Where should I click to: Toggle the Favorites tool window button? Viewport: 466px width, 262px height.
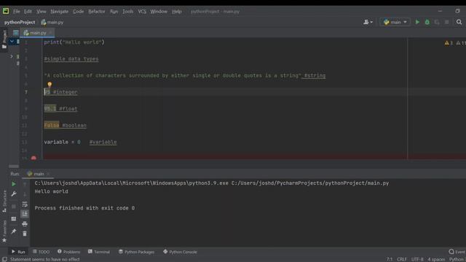4,231
